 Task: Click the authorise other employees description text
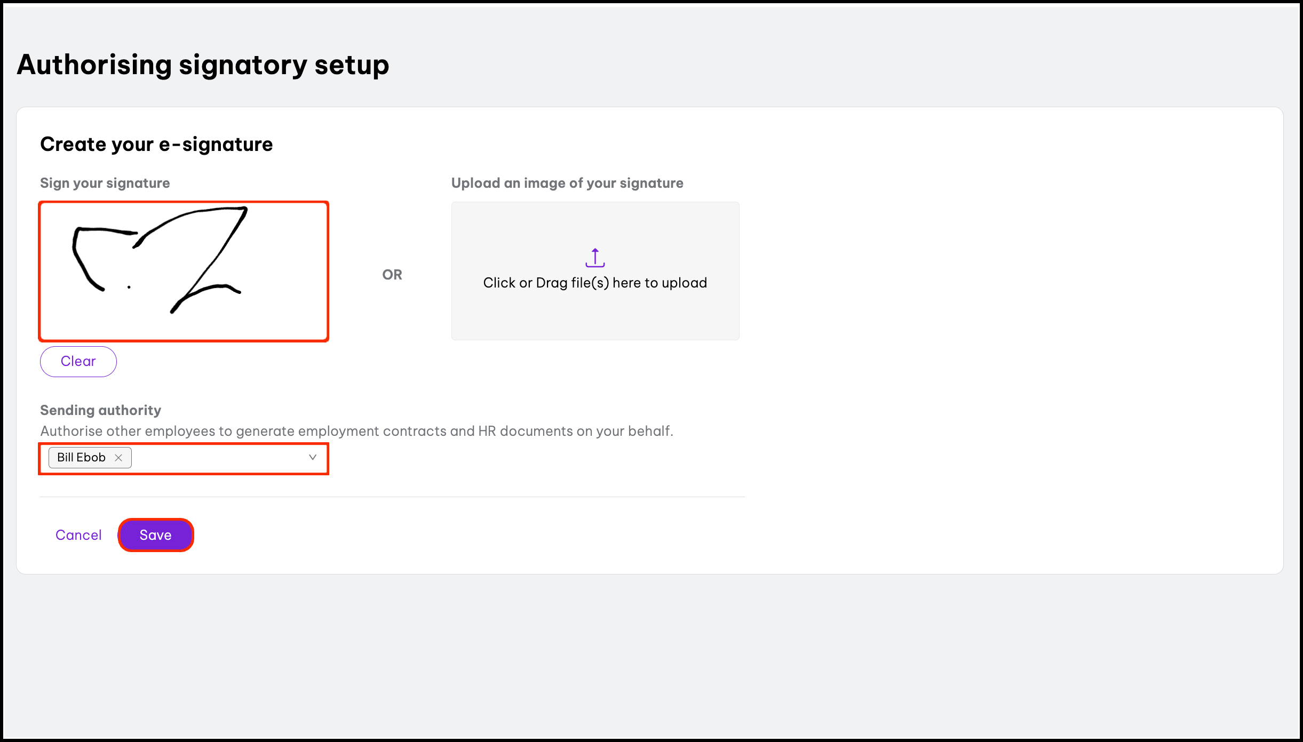click(x=356, y=431)
